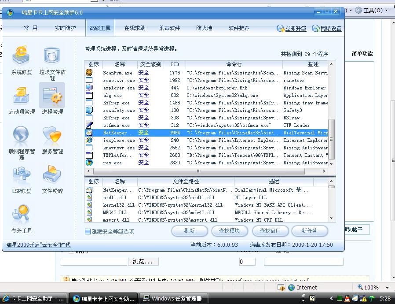Image resolution: width=395 pixels, height=304 pixels.
Task: Toggle the 隐藏安全等级选项 checkbox
Action: 88,231
